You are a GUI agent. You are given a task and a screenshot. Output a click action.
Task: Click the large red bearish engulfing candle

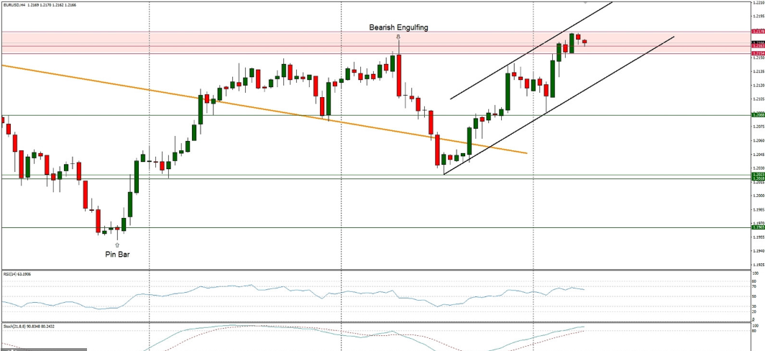398,76
